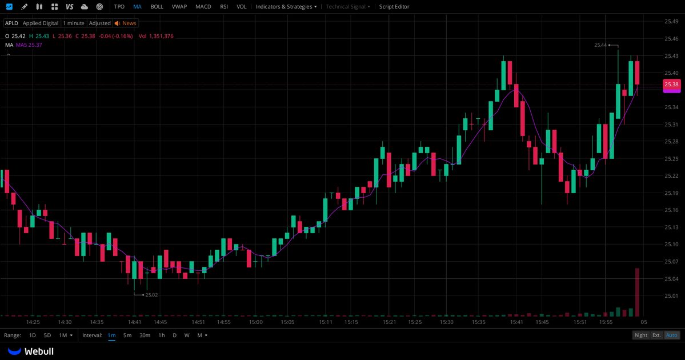Click the current price tag 25.38
Screen dimensions: 685x360
[x=671, y=85]
